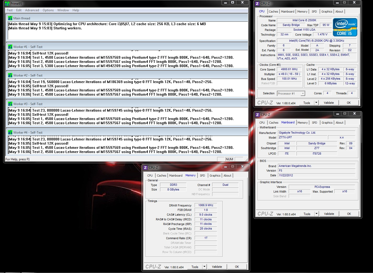Click the Worker #1 Self-Test window icon
This screenshot has width=373, height=273.
pyautogui.click(x=10, y=47)
